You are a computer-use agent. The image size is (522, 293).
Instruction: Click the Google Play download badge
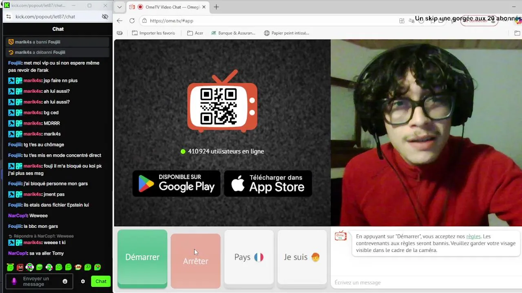(x=176, y=184)
